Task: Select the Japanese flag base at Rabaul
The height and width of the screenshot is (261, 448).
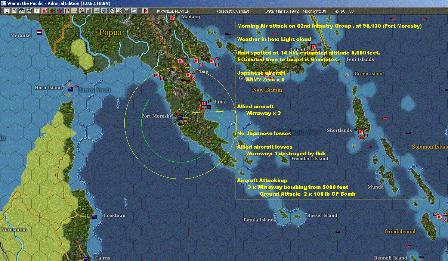Action: click(314, 47)
